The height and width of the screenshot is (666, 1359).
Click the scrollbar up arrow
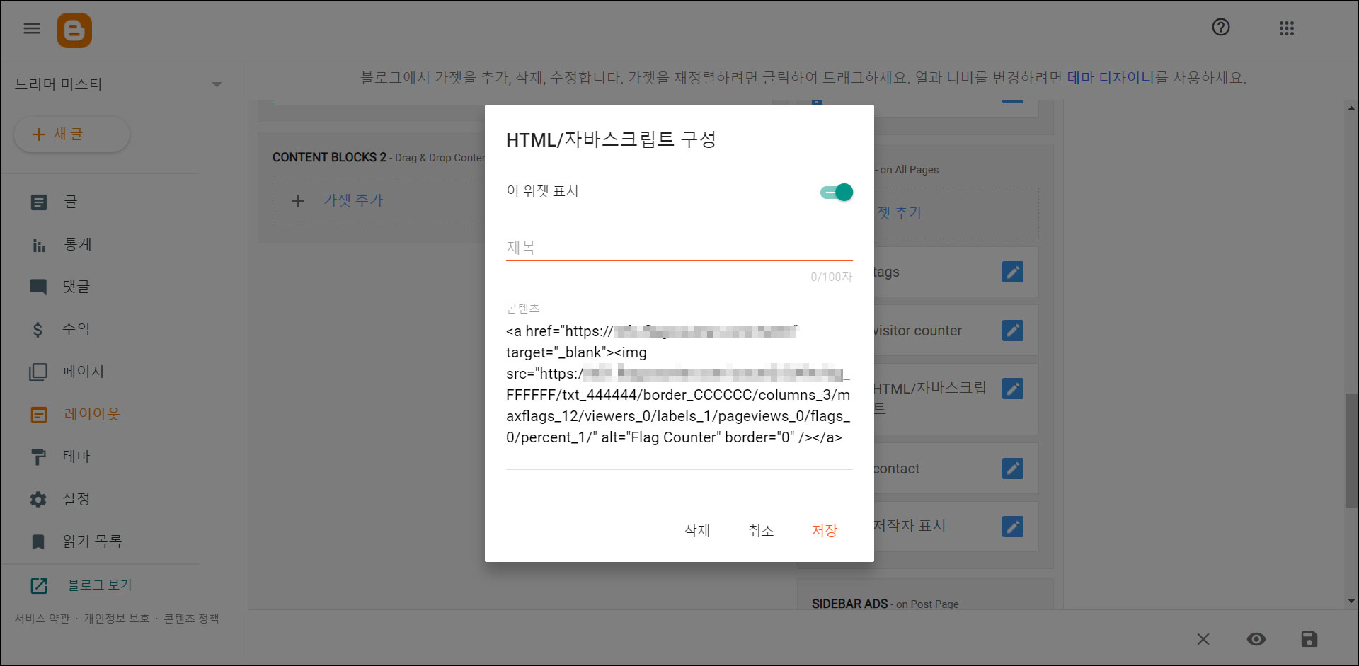point(1351,108)
